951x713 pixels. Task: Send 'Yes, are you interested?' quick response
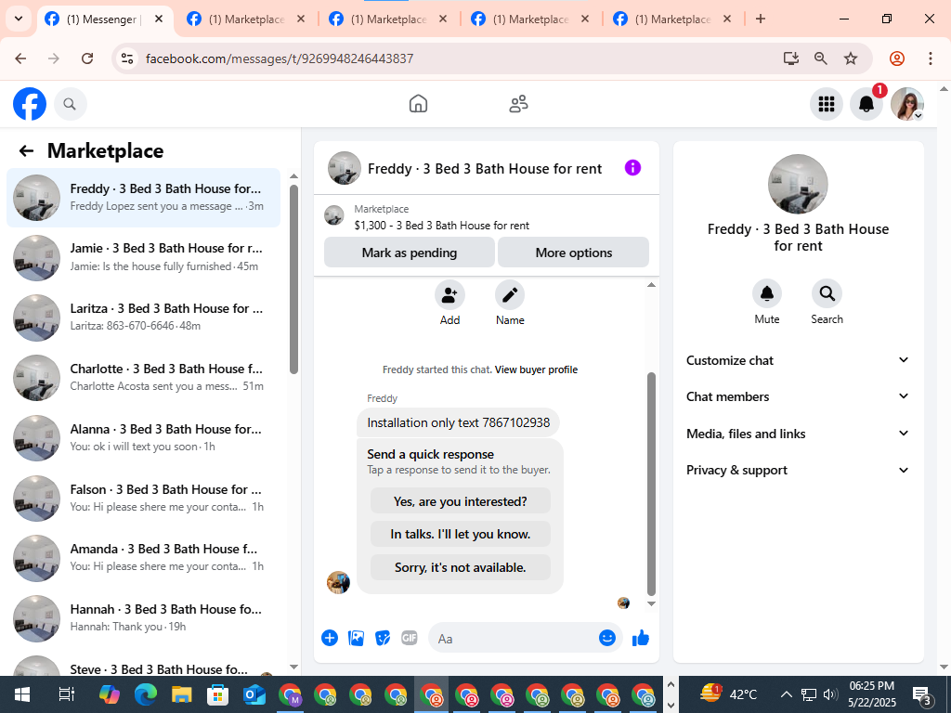[461, 501]
